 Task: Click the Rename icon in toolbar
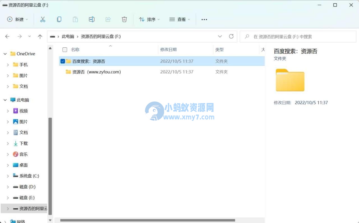point(92,19)
